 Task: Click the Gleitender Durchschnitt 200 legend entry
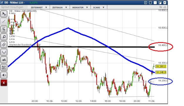pyautogui.click(x=25, y=45)
